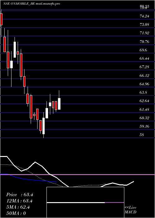Click the 69.6 price axis label
The image size is (155, 218).
(143, 50)
